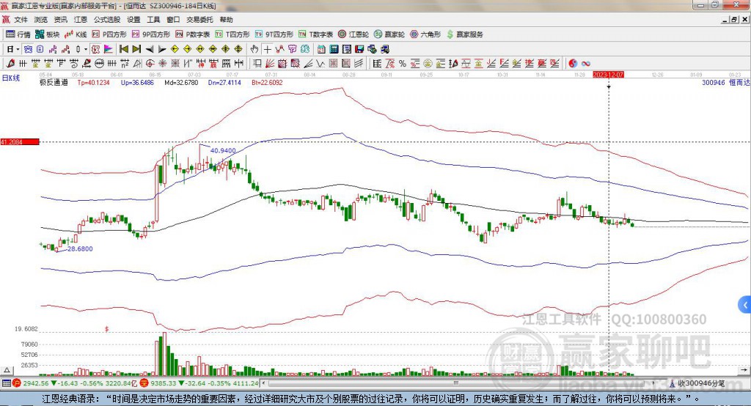Click the 300946 恒而达 stock label
751x406 pixels.
point(725,82)
